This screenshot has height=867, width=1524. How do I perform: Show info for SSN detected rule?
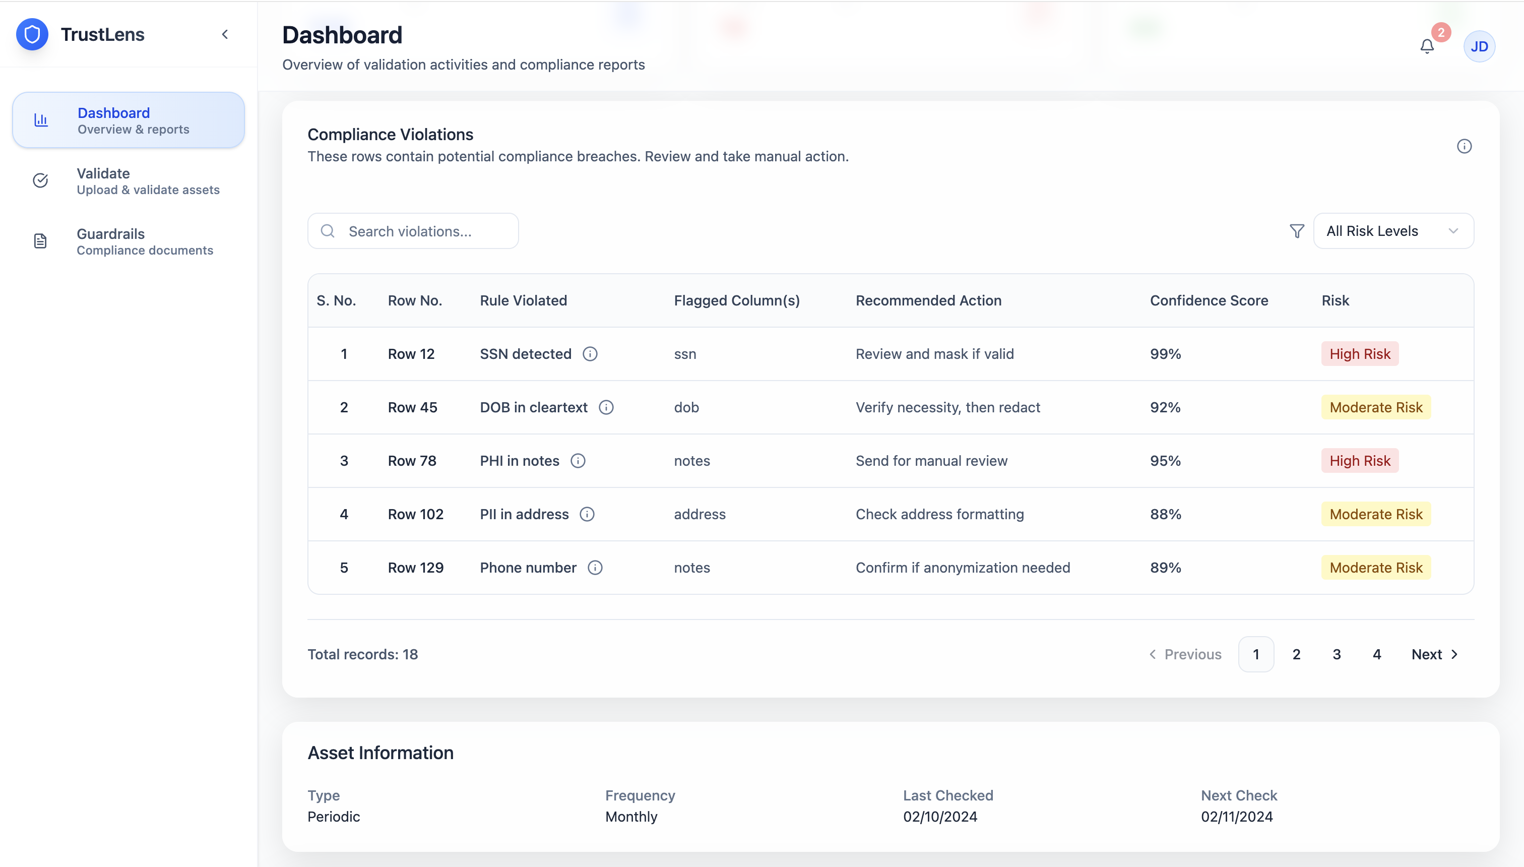pos(590,354)
